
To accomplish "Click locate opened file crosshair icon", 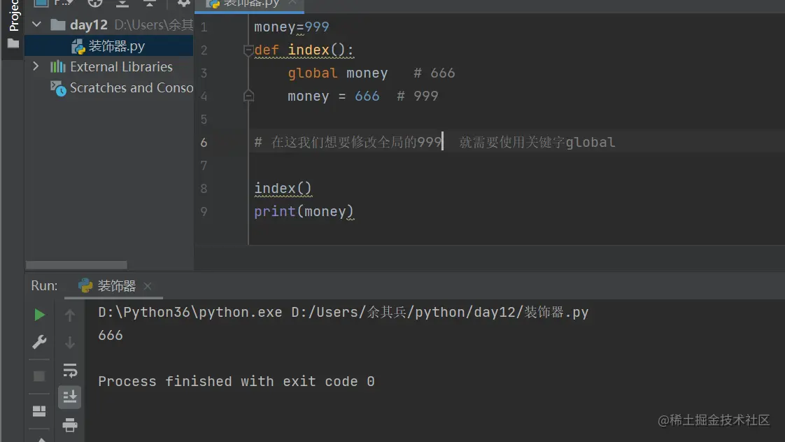I will 94,3.
